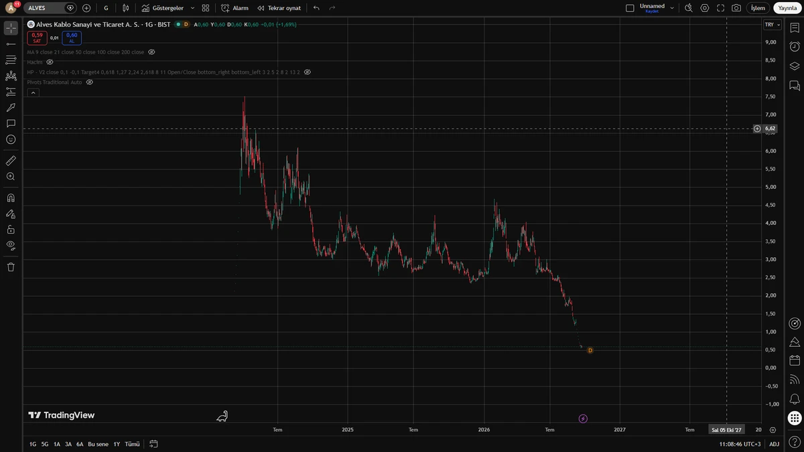The image size is (804, 452).
Task: Open the Alarm creation button
Action: [235, 8]
